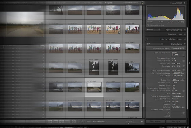The height and width of the screenshot is (128, 191).
Task: Click arrow button beside Ruta de archivo
Action: click(x=183, y=61)
